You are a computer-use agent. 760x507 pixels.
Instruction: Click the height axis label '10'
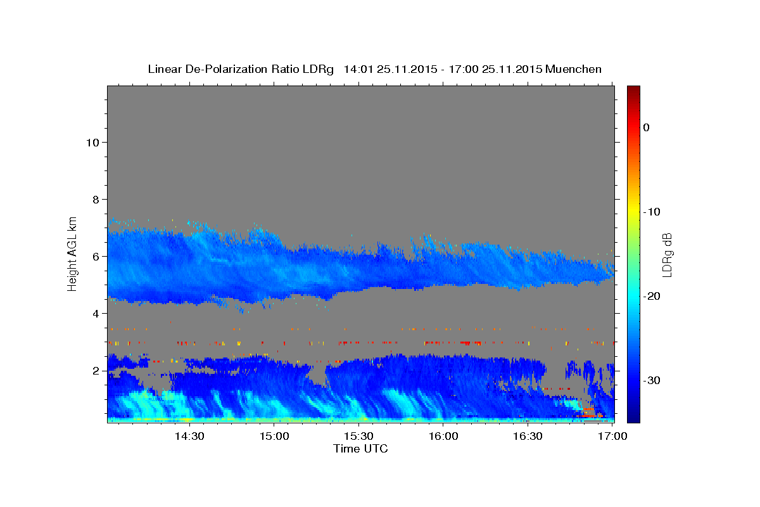tap(92, 142)
